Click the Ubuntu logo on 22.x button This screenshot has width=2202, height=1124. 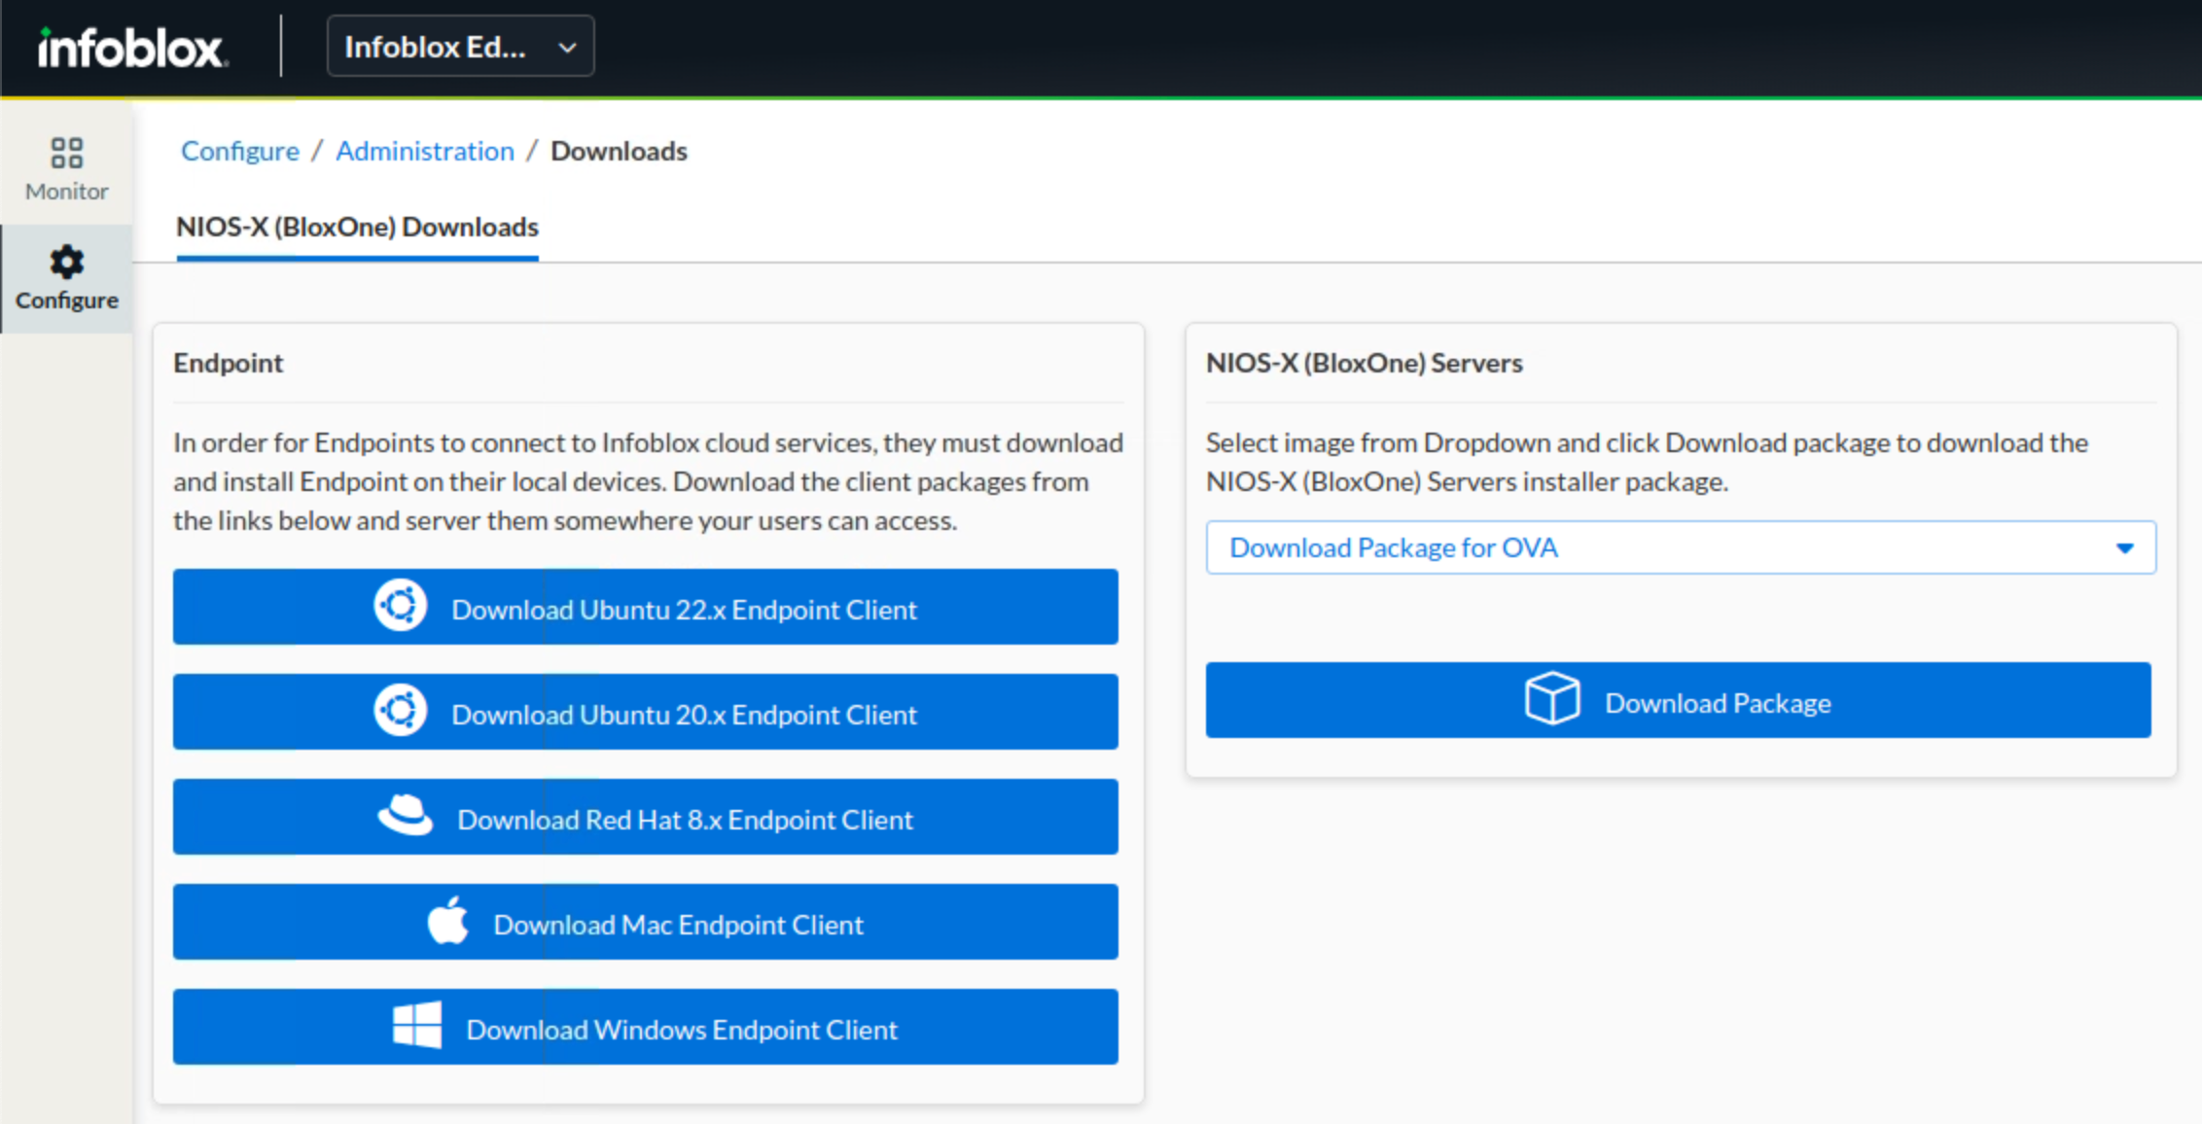click(401, 606)
